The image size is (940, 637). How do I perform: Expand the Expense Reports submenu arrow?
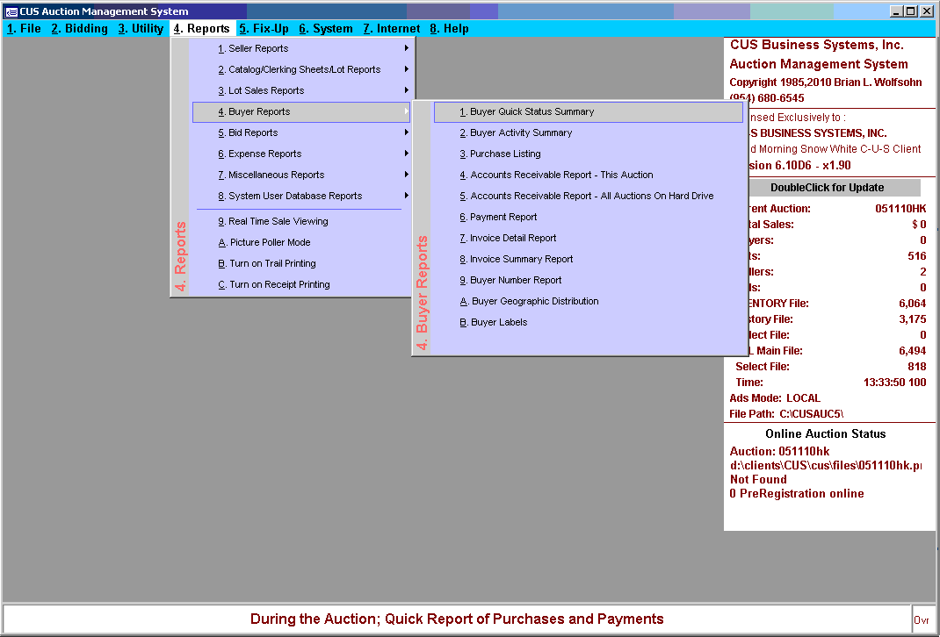tap(406, 154)
